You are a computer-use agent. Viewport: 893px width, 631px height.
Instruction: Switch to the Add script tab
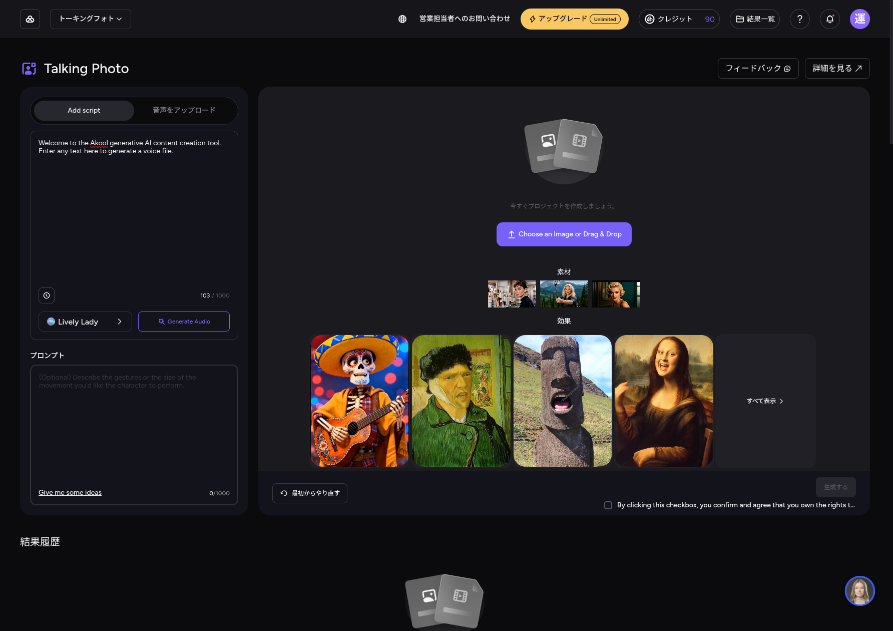pyautogui.click(x=84, y=111)
